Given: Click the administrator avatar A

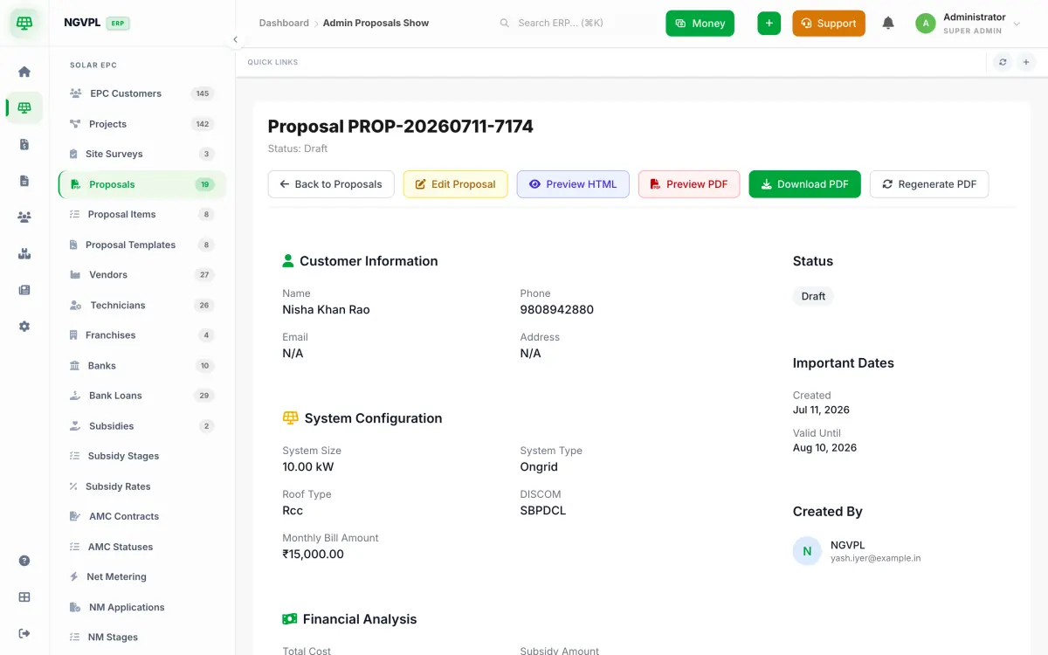Looking at the screenshot, I should [926, 24].
